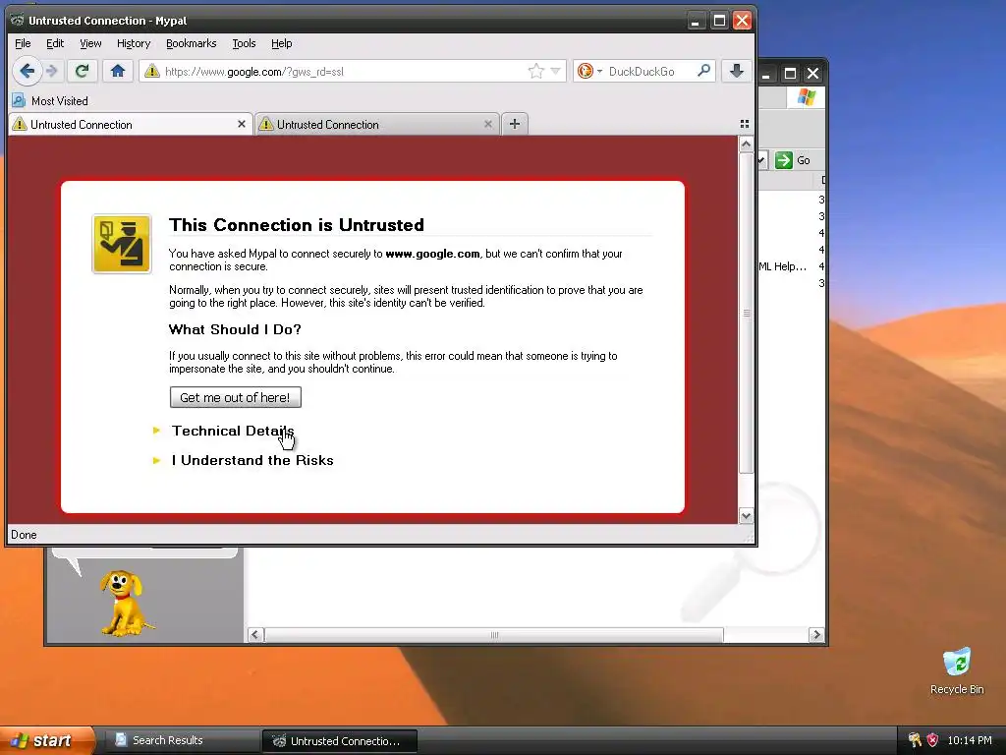1006x755 pixels.
Task: Open the Help menu
Action: coord(282,43)
